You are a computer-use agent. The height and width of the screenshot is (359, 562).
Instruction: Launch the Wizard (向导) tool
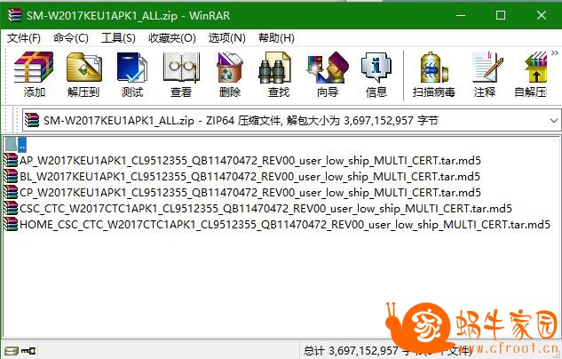[x=328, y=75]
